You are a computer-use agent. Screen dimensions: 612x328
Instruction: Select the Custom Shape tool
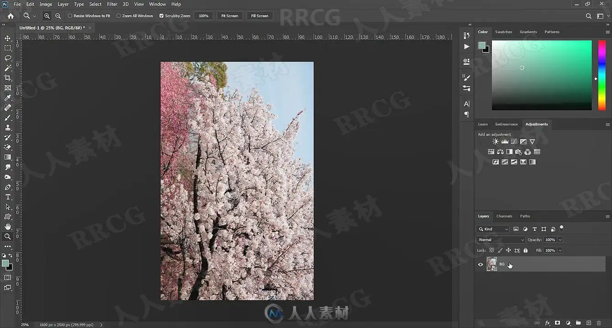coord(8,217)
